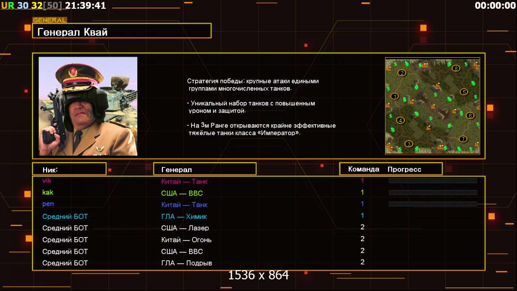Click the loading progress bar for pen

point(433,204)
